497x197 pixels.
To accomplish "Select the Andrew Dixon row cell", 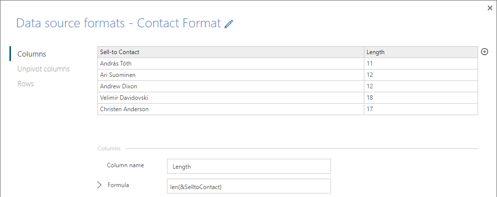I will click(x=231, y=86).
